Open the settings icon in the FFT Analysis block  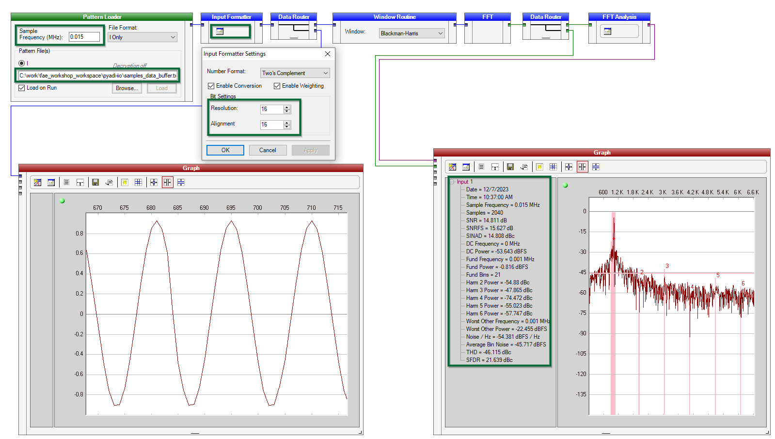tap(608, 31)
